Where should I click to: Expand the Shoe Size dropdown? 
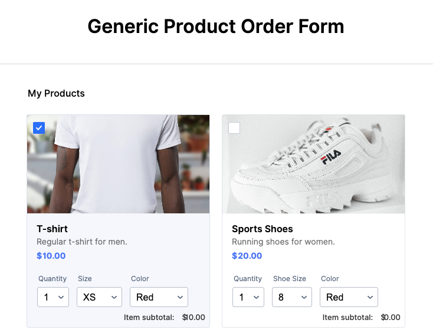291,297
